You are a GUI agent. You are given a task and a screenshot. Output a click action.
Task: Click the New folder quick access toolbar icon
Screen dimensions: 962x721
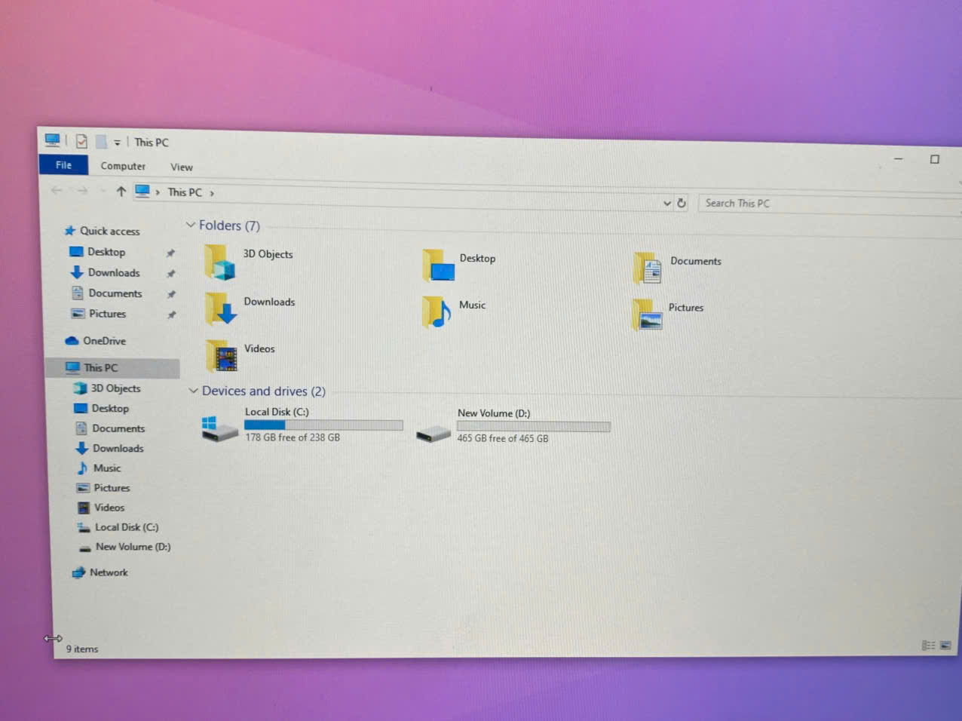pyautogui.click(x=101, y=142)
